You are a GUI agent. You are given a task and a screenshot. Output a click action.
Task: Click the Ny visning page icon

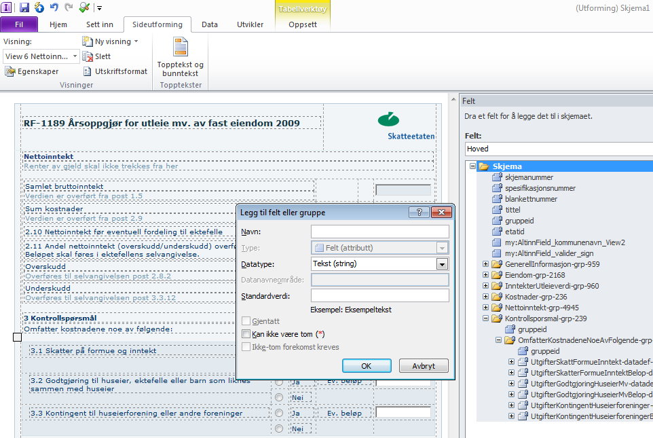pos(88,41)
